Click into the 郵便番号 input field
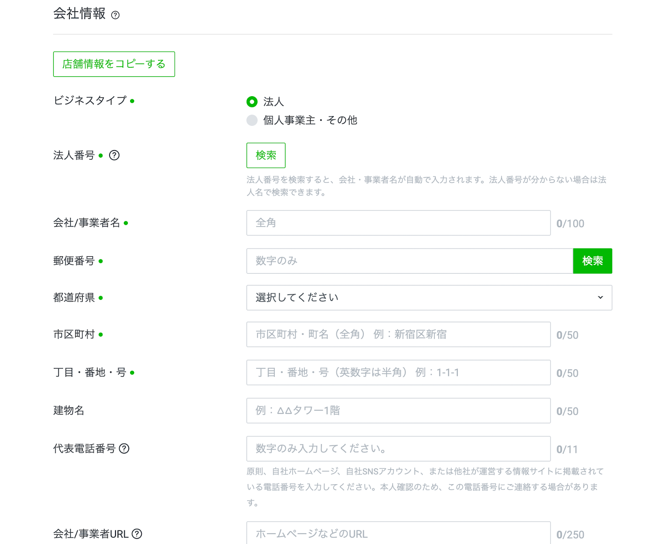Image resolution: width=669 pixels, height=544 pixels. [x=409, y=261]
